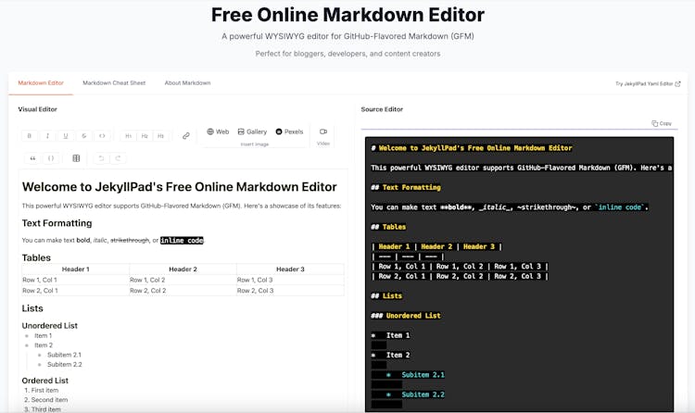The width and height of the screenshot is (695, 413).
Task: Click the 'inline code' text in the source editor
Action: click(x=620, y=206)
